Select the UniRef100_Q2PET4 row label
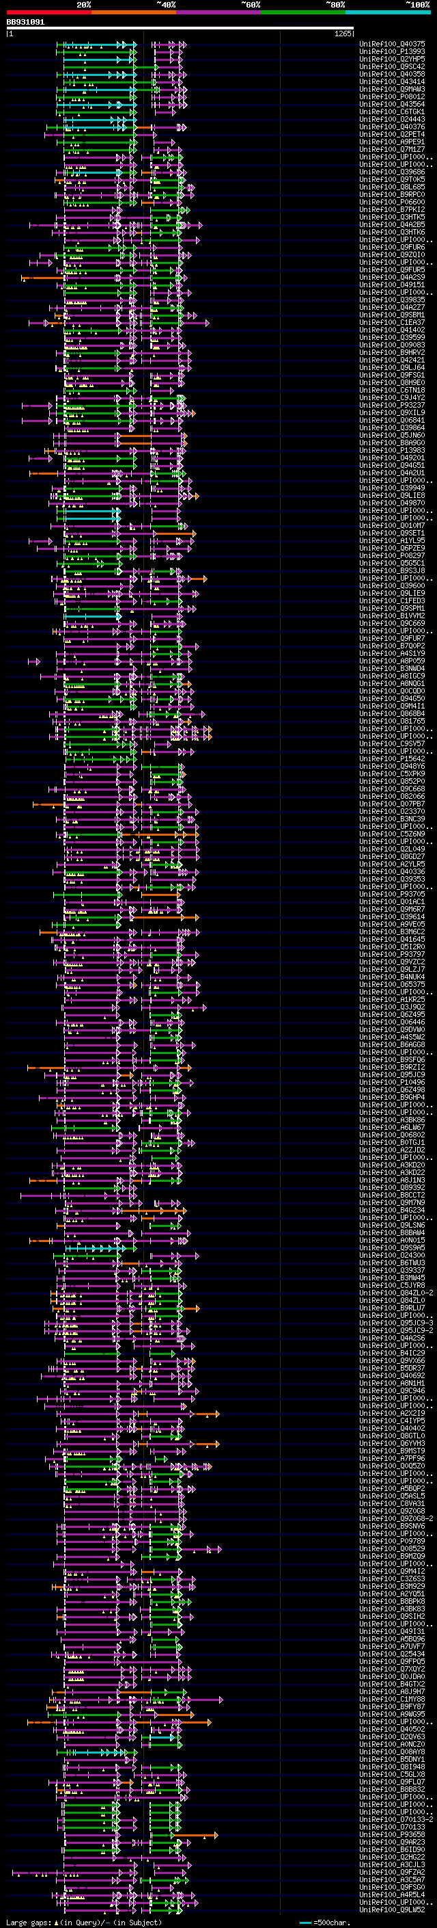This screenshot has width=437, height=1928. tap(392, 135)
